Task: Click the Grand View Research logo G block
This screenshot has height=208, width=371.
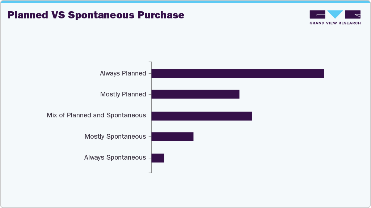Action: [317, 14]
